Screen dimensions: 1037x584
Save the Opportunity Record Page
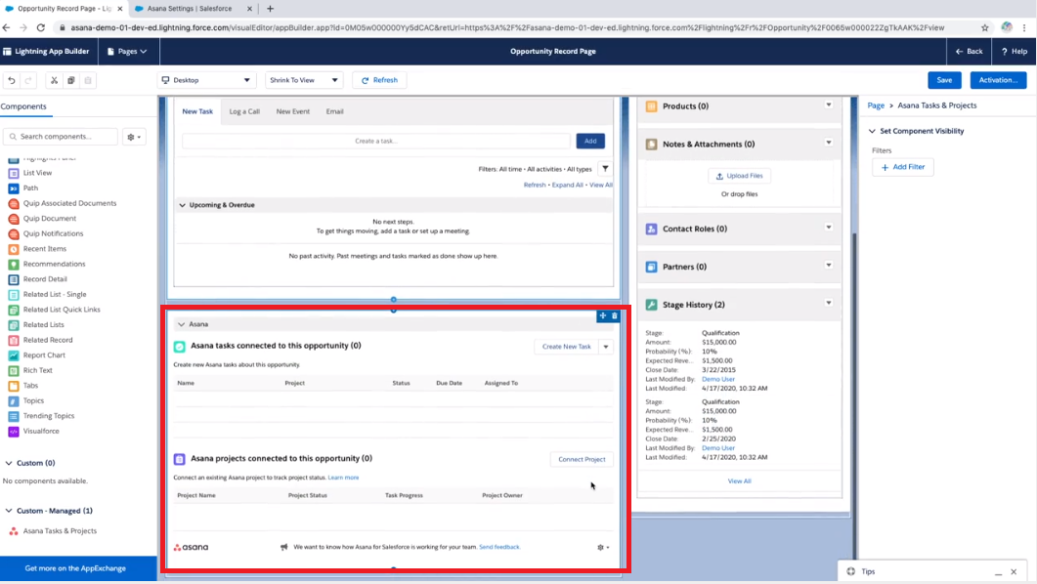pos(944,80)
